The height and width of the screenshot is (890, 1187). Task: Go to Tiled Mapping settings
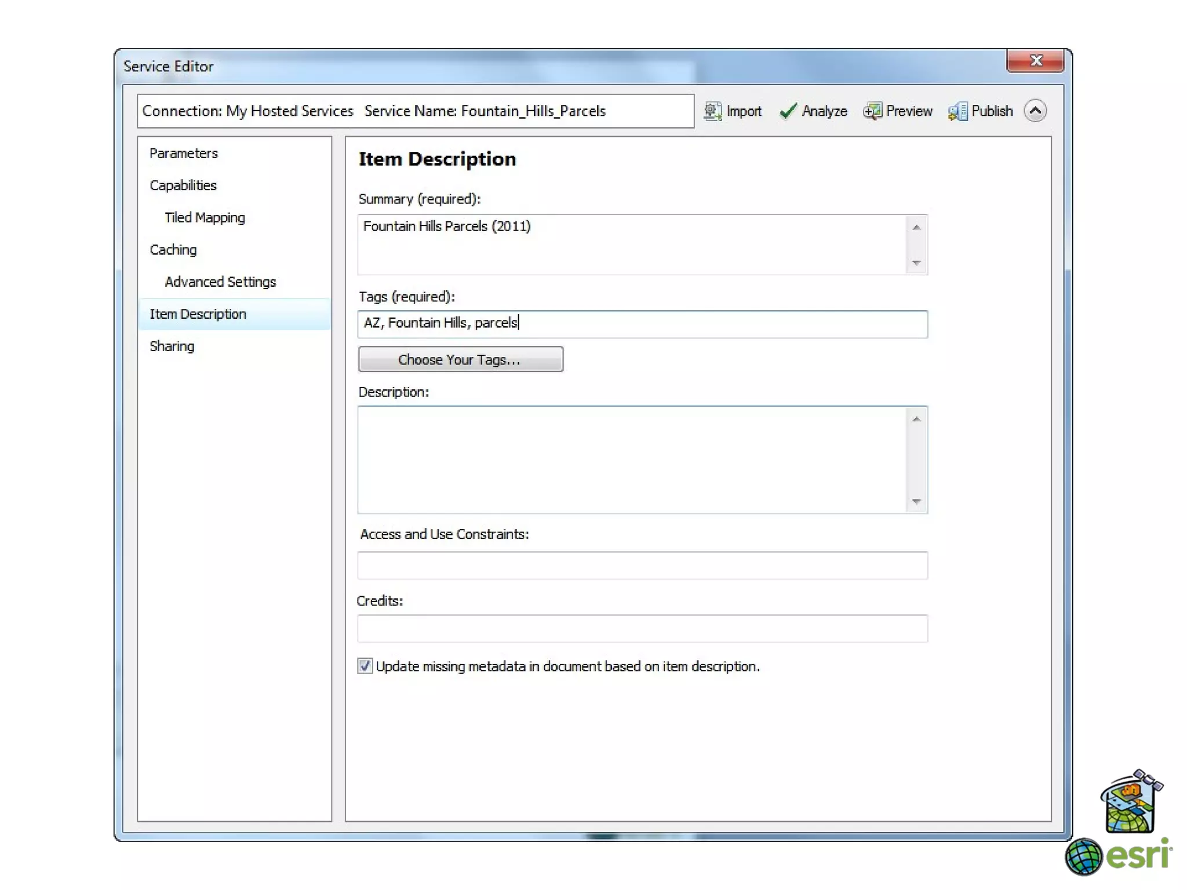205,217
